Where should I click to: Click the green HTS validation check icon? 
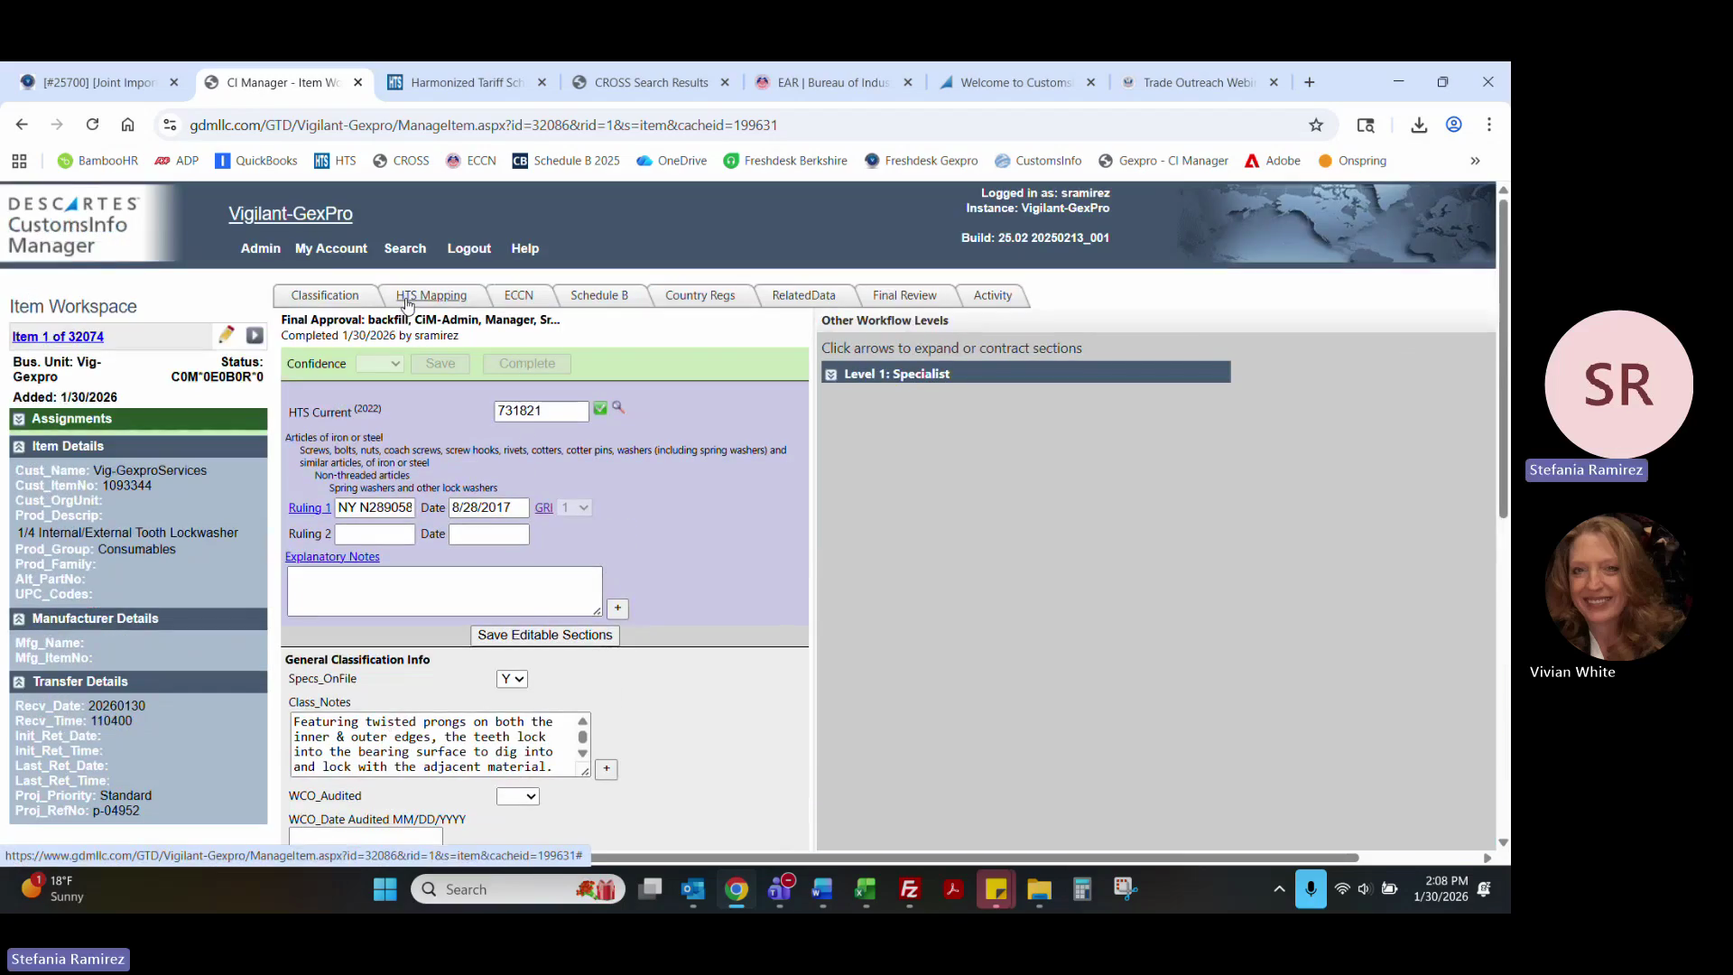(x=600, y=409)
